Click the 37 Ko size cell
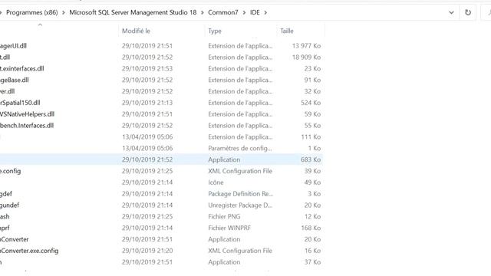 pyautogui.click(x=312, y=262)
